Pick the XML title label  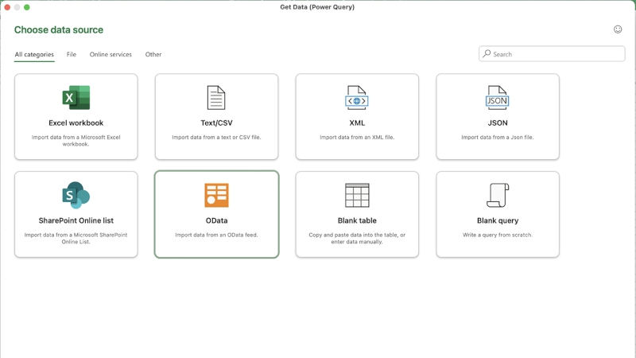[x=357, y=123]
